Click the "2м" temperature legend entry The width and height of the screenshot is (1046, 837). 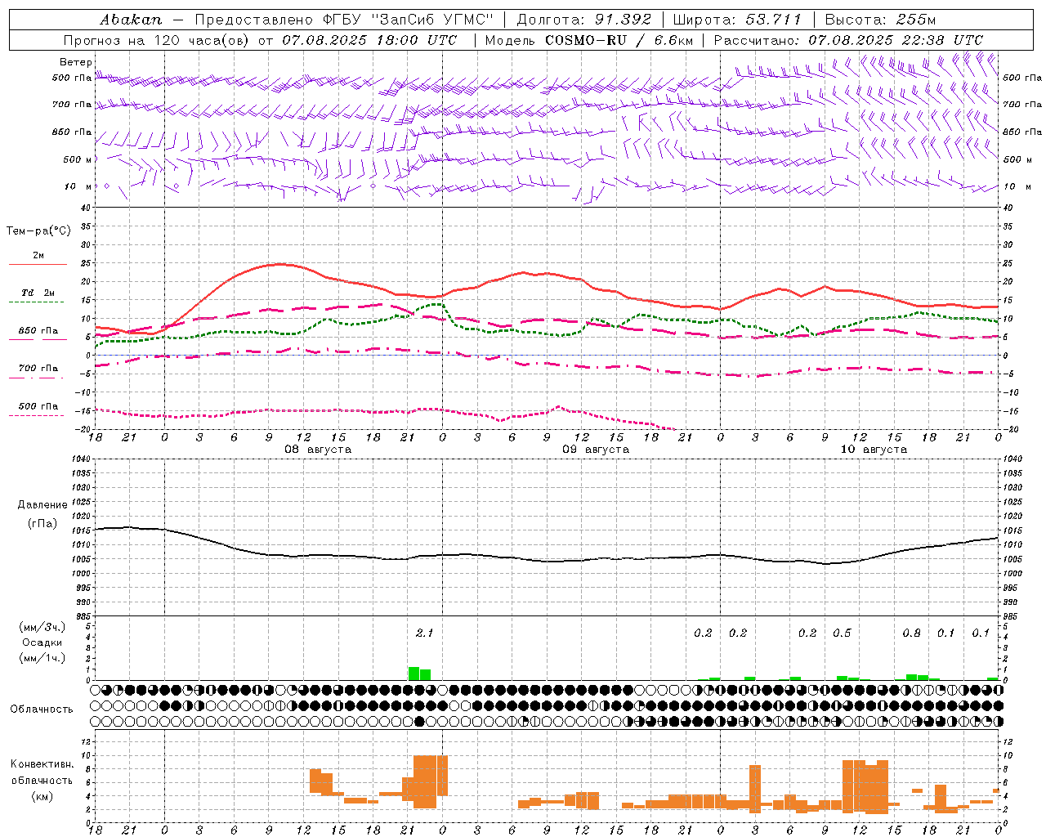pos(38,255)
